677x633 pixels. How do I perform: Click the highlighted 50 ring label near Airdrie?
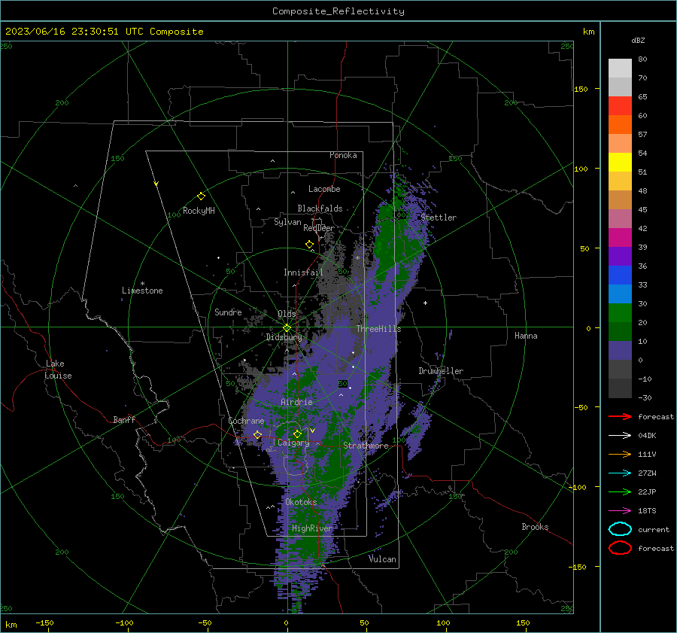[x=343, y=384]
